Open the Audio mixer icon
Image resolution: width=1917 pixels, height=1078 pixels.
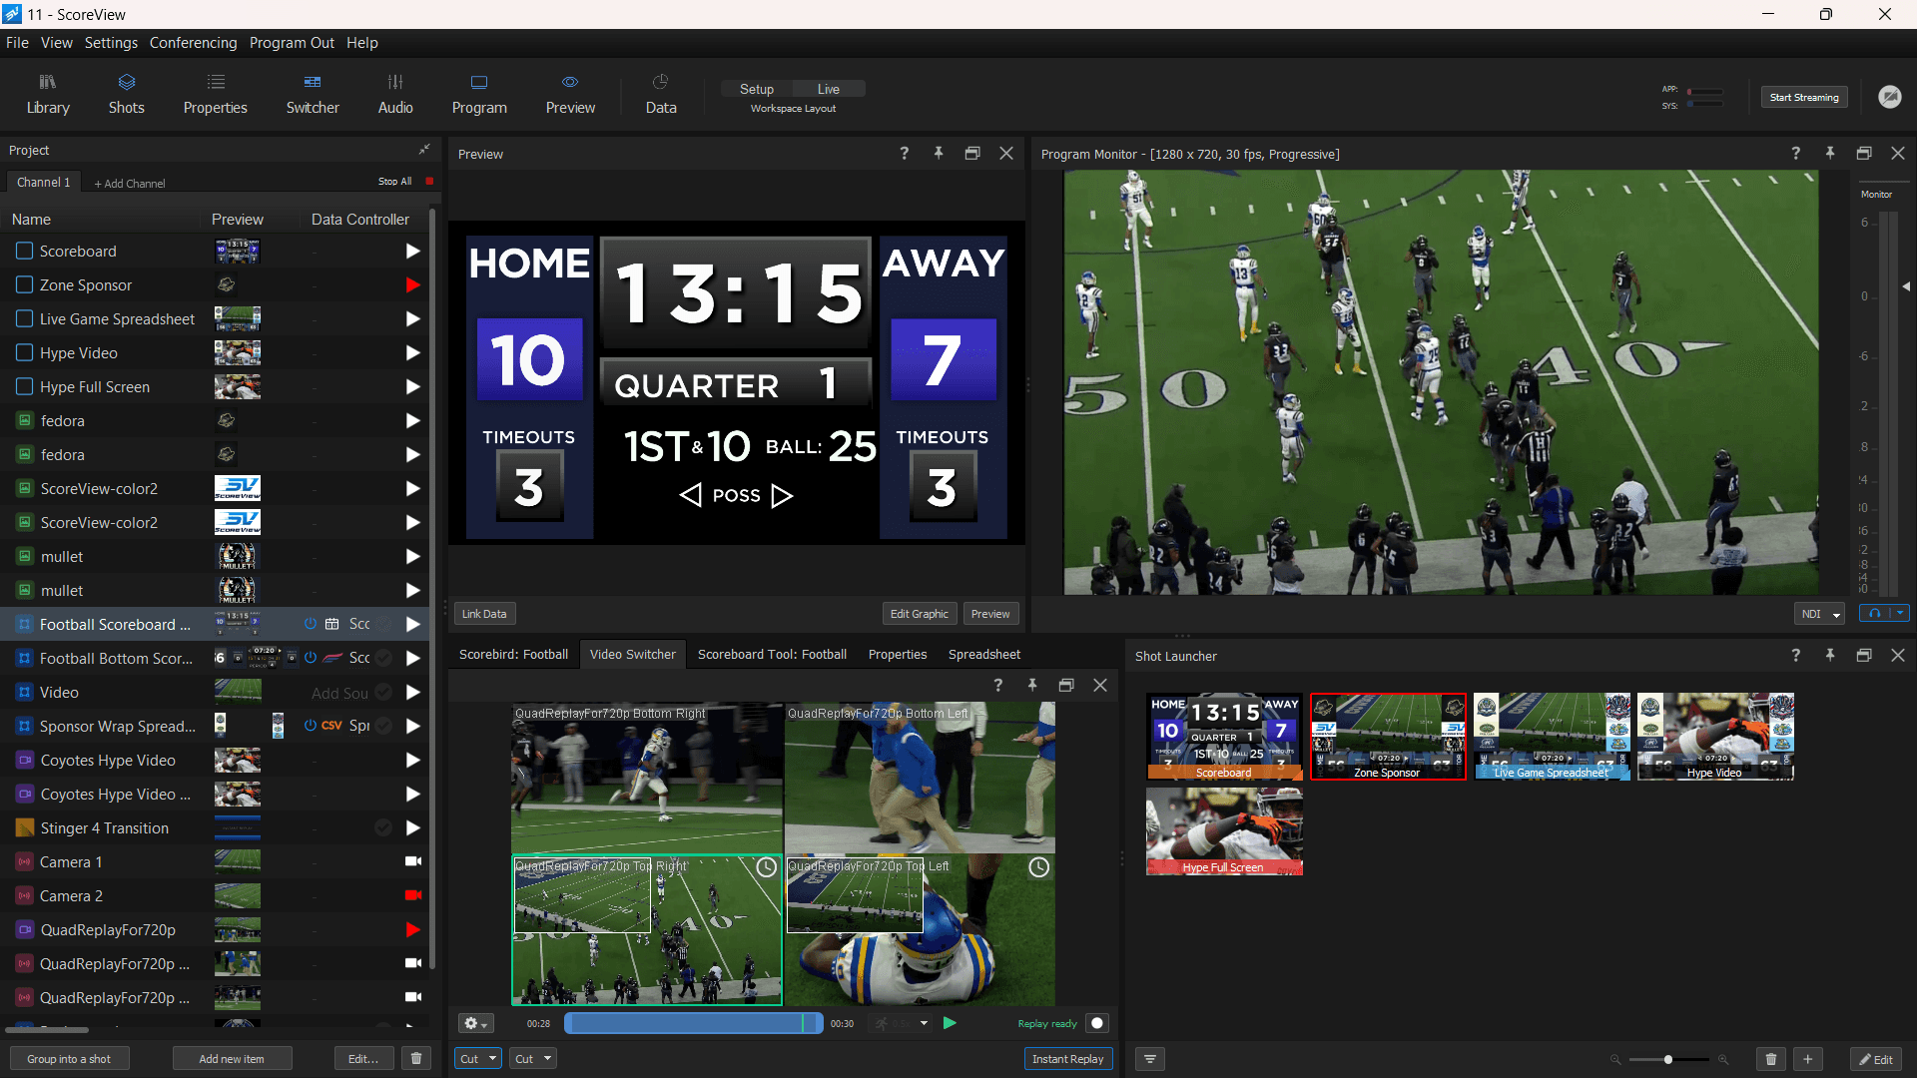point(394,93)
